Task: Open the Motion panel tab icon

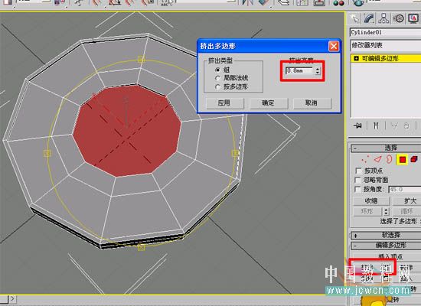Action: coord(399,18)
